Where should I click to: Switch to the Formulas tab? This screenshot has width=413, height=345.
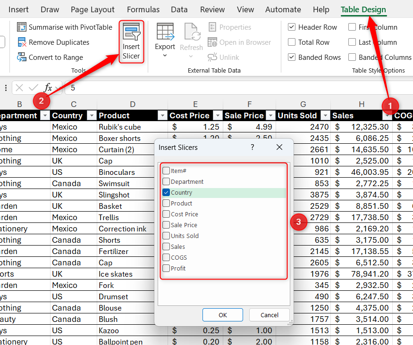tap(143, 9)
